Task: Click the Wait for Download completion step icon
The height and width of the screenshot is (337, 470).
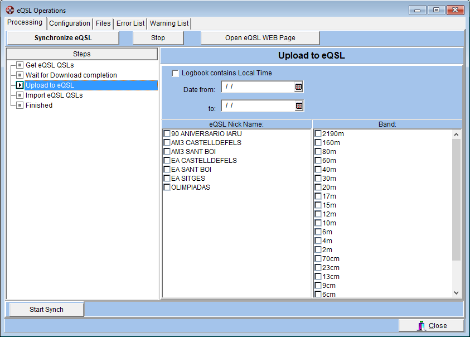Action: pos(20,75)
